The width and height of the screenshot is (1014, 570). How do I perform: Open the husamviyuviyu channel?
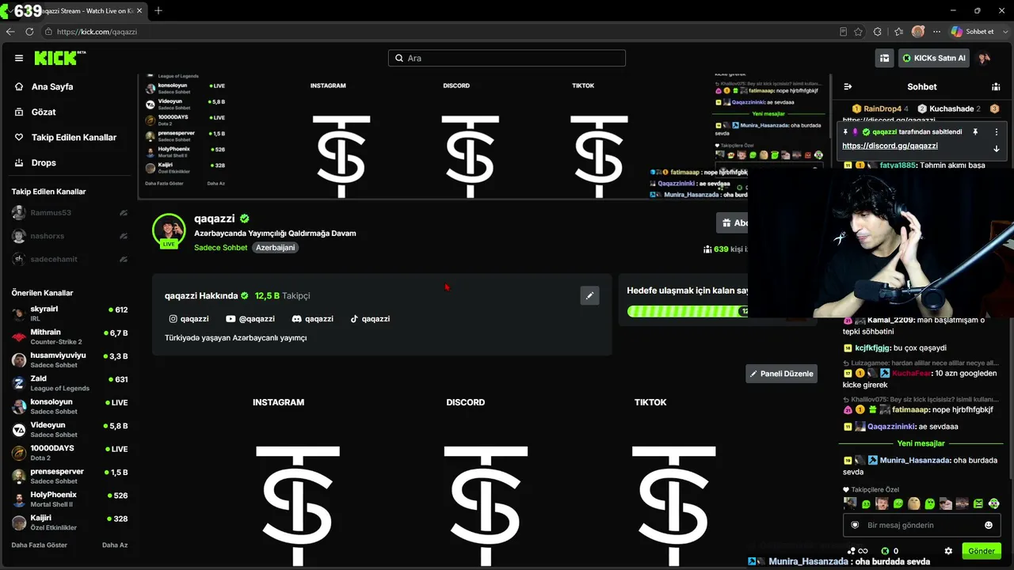(69, 360)
